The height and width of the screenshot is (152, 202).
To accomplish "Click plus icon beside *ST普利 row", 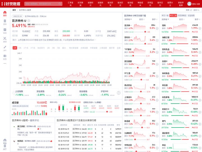I will (x=157, y=52).
